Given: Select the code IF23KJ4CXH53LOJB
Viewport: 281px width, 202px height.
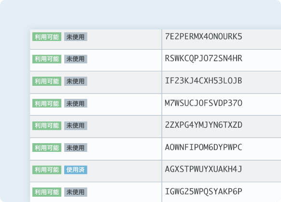Looking at the screenshot, I should tap(204, 81).
